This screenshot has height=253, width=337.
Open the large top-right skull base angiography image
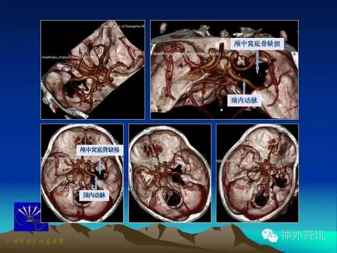(224, 70)
